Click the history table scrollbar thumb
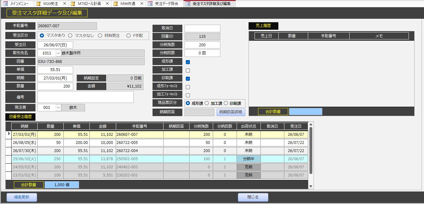 pyautogui.click(x=311, y=150)
